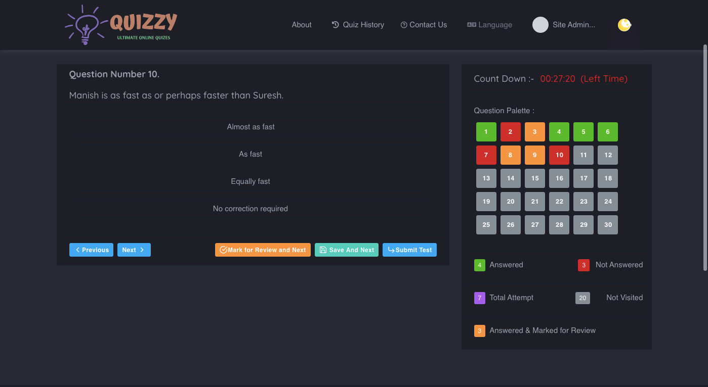Jump to question 21 in palette

click(x=535, y=202)
